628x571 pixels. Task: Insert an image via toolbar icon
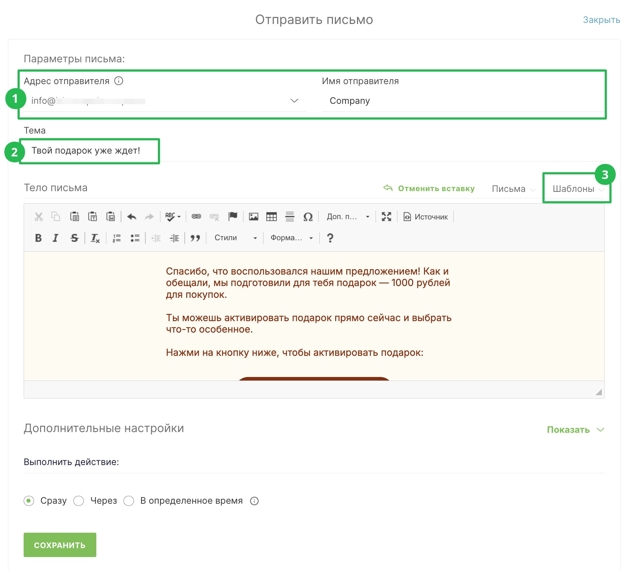tap(253, 217)
